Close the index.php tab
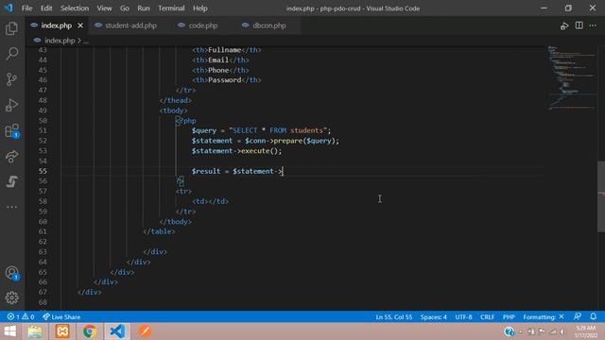This screenshot has width=605, height=340. click(80, 25)
